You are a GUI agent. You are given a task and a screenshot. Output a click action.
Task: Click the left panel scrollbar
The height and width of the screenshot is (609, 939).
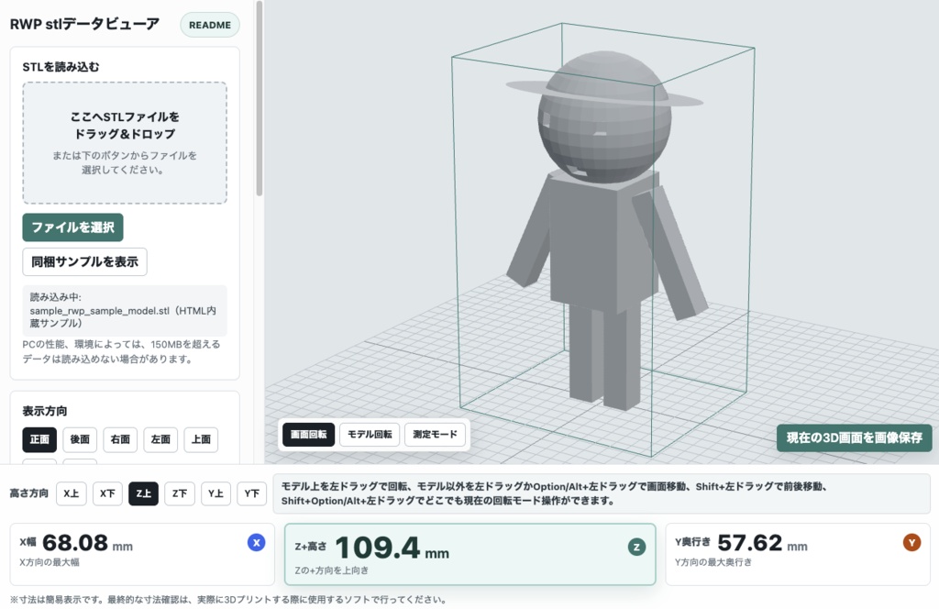tap(260, 97)
